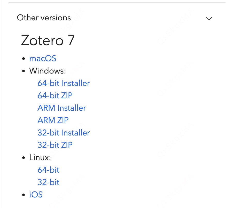234x208 pixels.
Task: Click the bullet beside Windows
Action: 24,71
